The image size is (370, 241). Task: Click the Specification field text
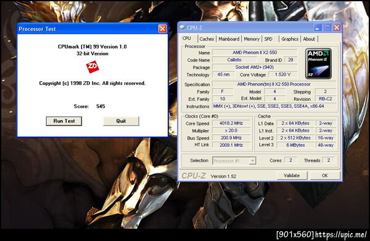coord(274,84)
